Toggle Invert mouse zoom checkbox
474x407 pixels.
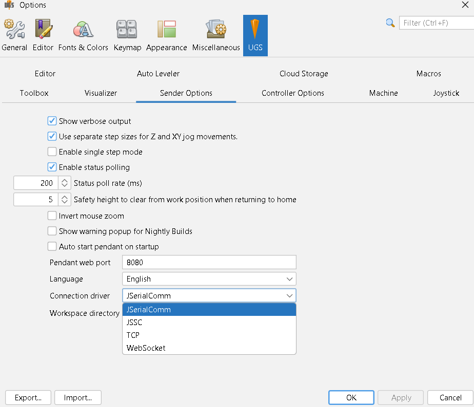[x=52, y=216]
